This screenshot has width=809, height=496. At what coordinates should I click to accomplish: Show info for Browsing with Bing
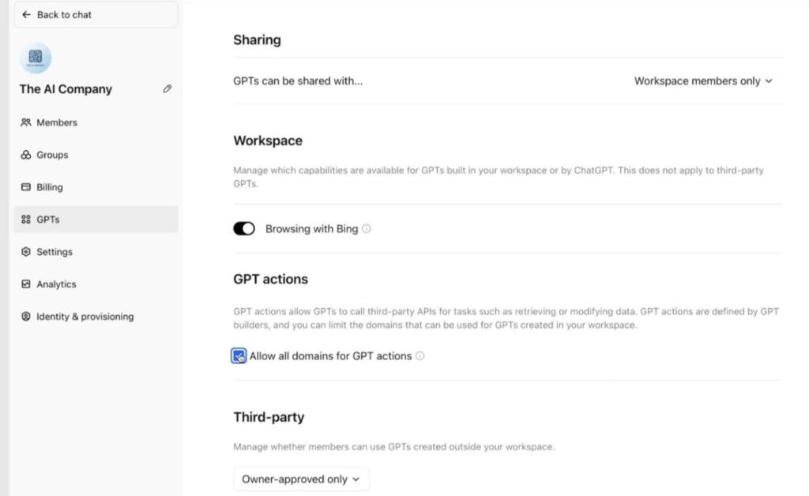pos(367,228)
